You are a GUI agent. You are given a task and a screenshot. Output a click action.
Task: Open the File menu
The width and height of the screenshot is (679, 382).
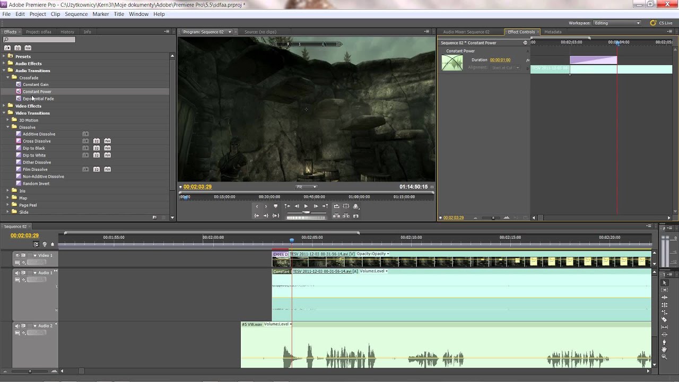point(6,14)
